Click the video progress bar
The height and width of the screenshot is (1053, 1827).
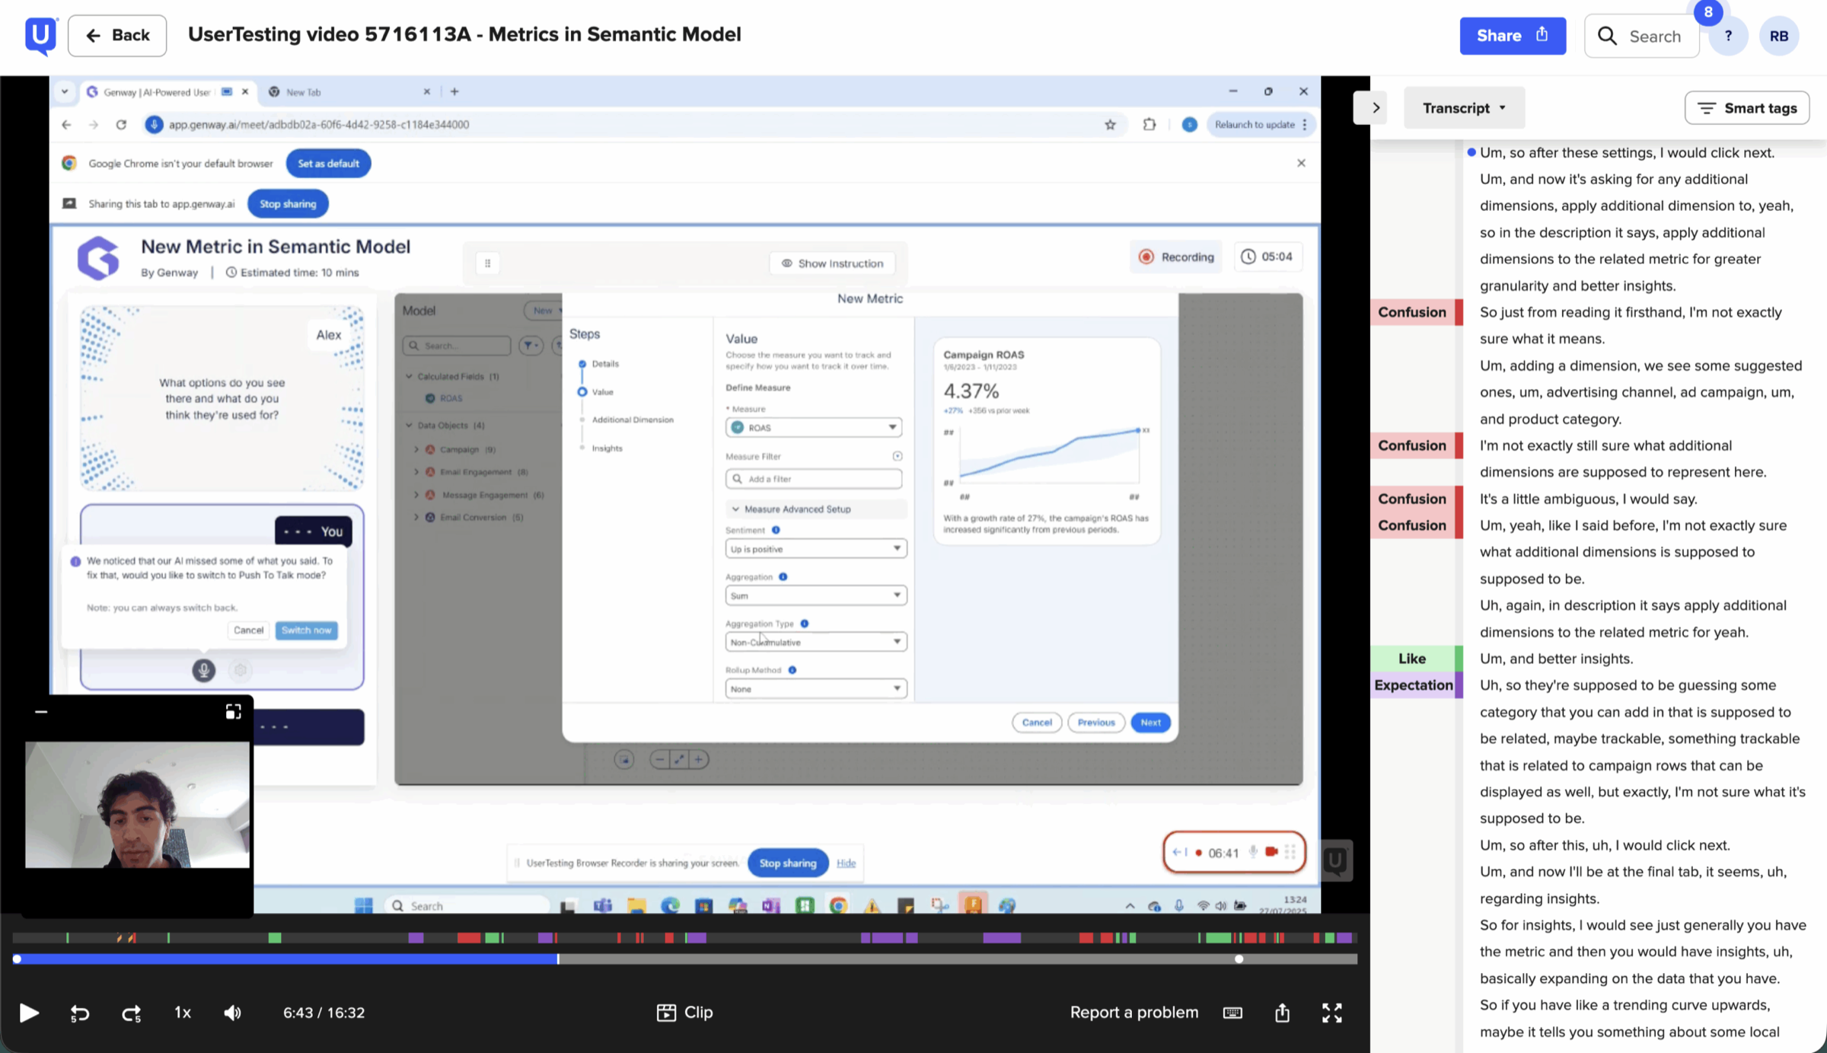coord(685,959)
